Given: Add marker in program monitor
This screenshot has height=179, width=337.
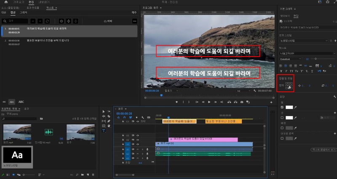Looking at the screenshot, I should tap(177, 102).
